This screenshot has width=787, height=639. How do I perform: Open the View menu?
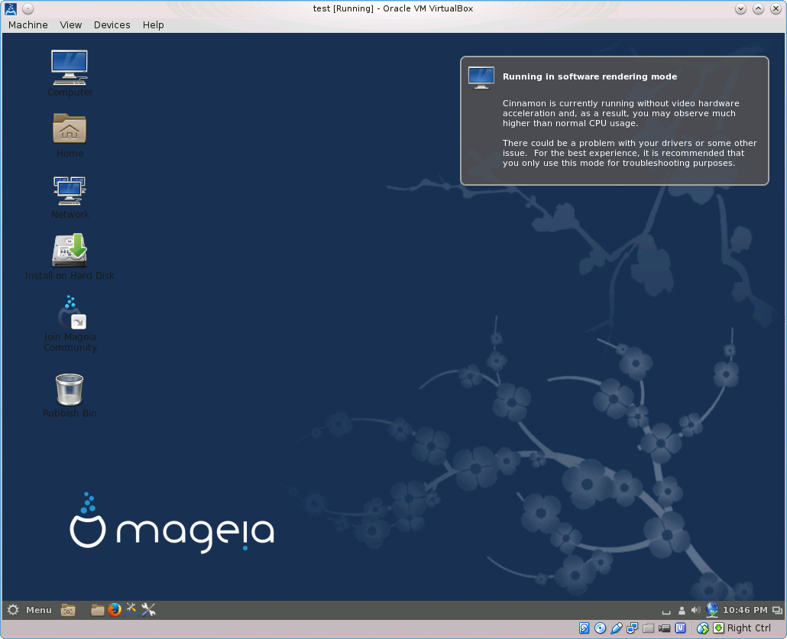pos(71,24)
